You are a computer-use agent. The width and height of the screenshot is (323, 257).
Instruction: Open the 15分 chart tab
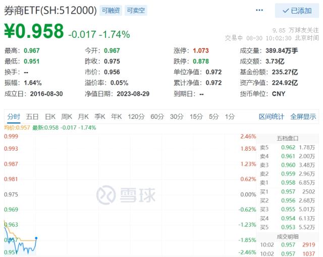tap(196, 116)
